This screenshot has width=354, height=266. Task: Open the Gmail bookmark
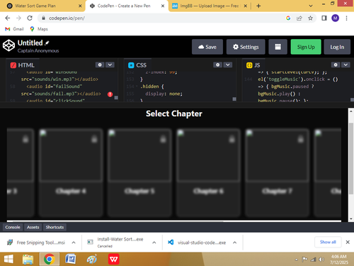click(x=14, y=29)
